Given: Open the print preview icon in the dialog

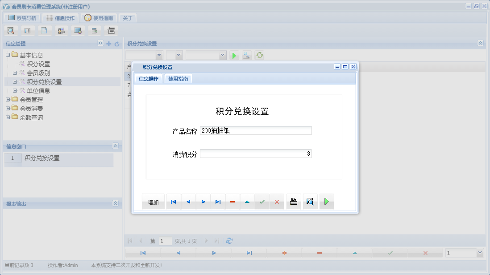Looking at the screenshot, I should click(310, 201).
